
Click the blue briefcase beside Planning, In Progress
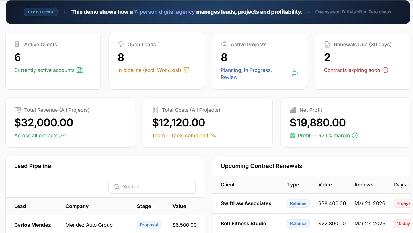(x=295, y=73)
